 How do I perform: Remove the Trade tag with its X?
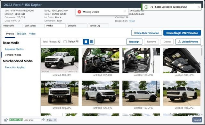(x=55, y=120)
